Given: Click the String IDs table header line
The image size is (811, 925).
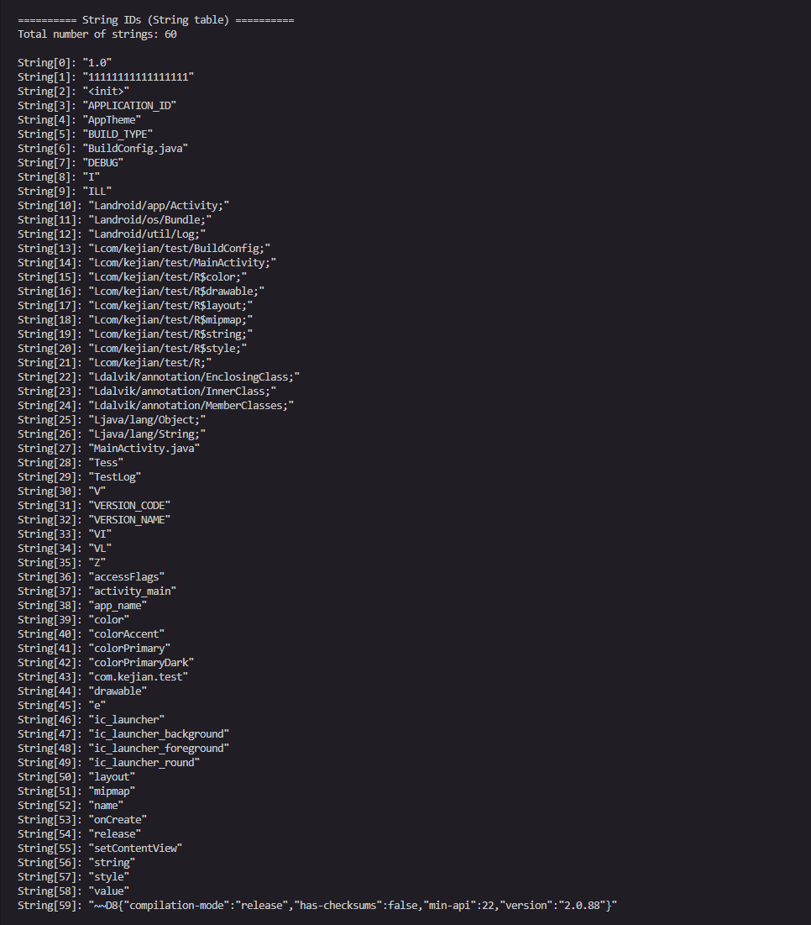Looking at the screenshot, I should coord(156,20).
